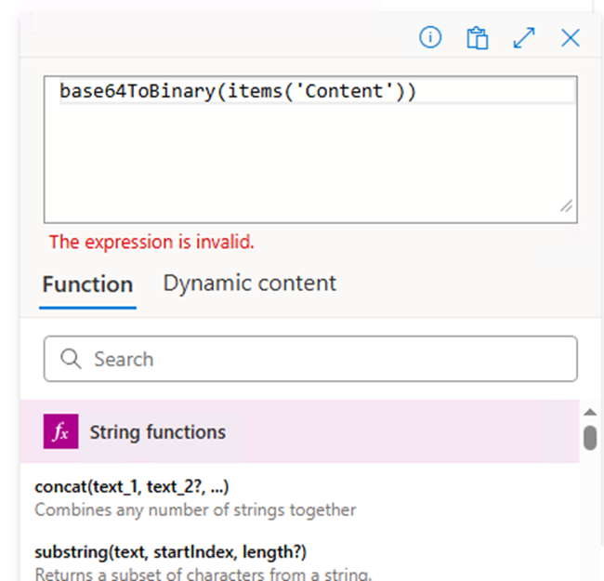The image size is (604, 581).
Task: Expand the expression editor with diagonal arrows
Action: coord(524,37)
